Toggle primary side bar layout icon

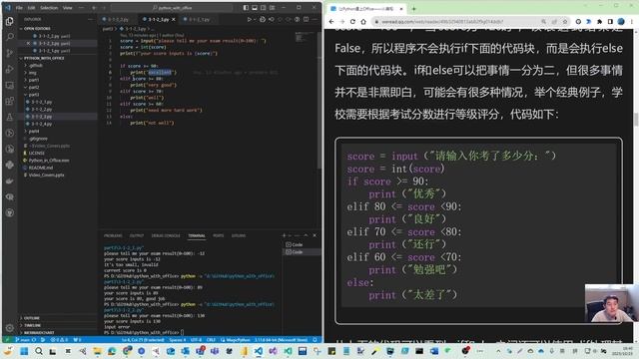coord(246,8)
